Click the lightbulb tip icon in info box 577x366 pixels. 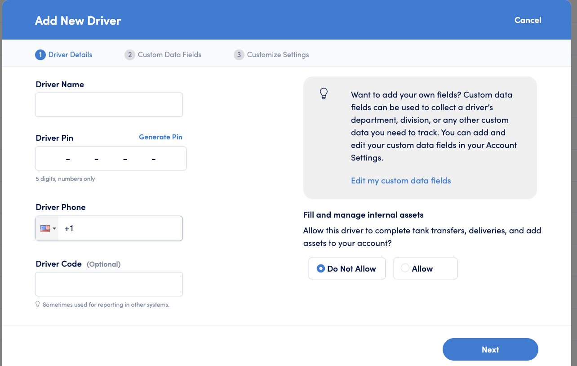(324, 93)
